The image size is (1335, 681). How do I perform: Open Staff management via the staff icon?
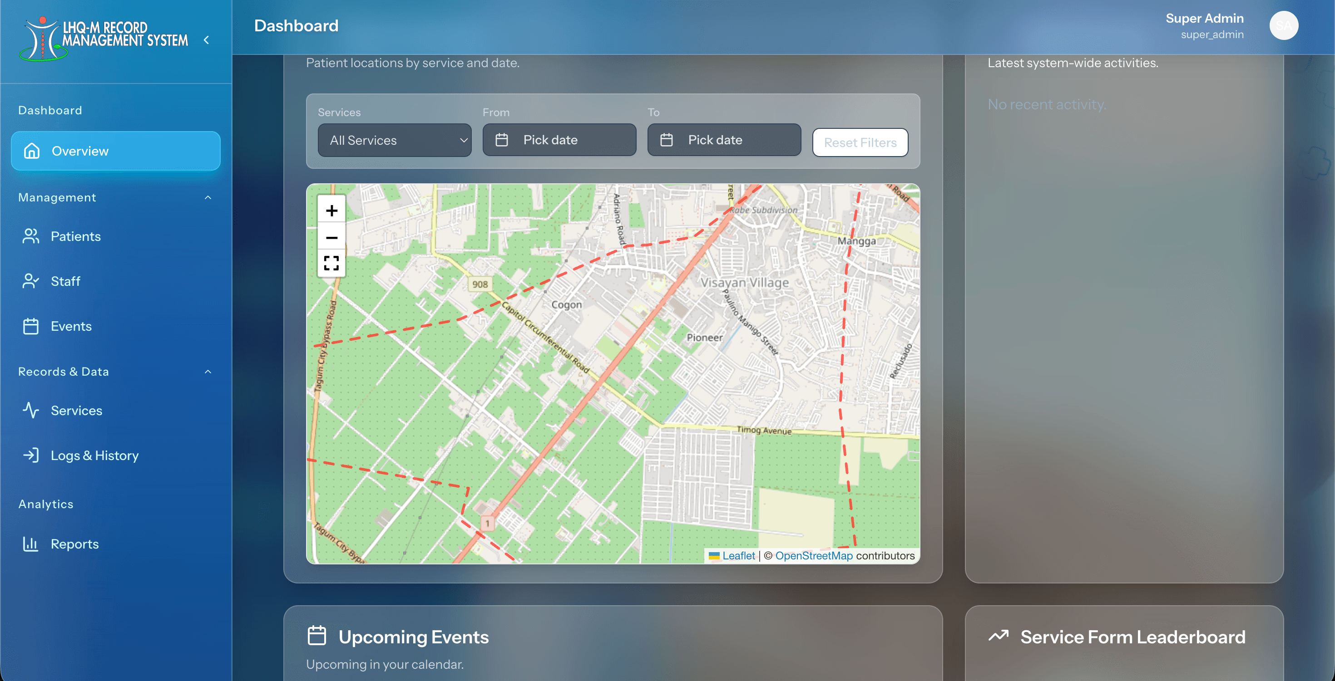(30, 281)
